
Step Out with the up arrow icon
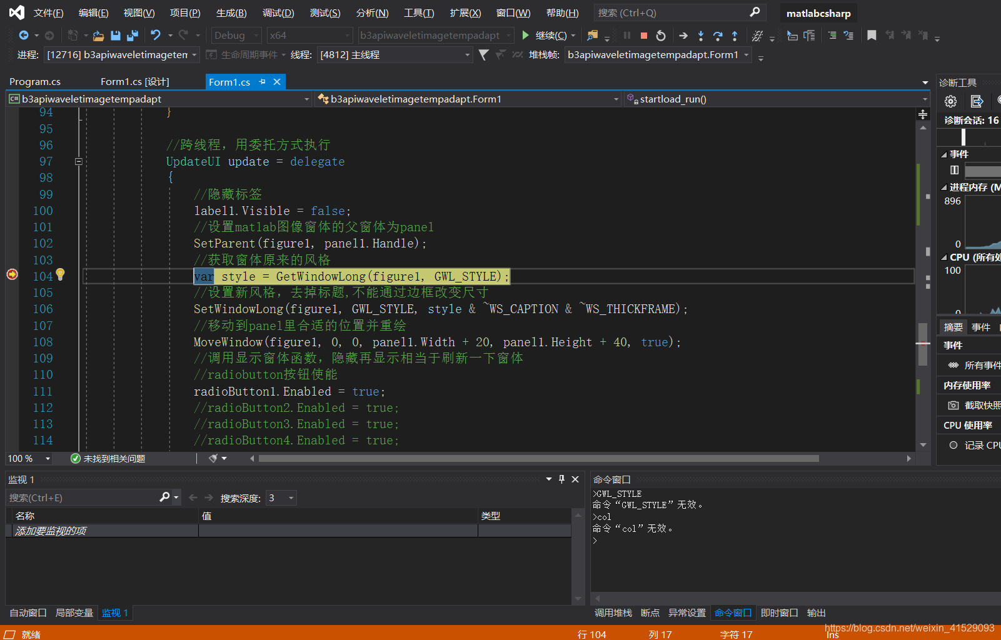[735, 36]
